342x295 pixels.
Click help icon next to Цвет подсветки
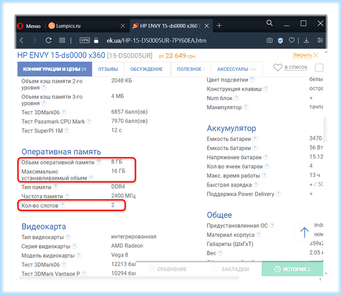(252, 79)
